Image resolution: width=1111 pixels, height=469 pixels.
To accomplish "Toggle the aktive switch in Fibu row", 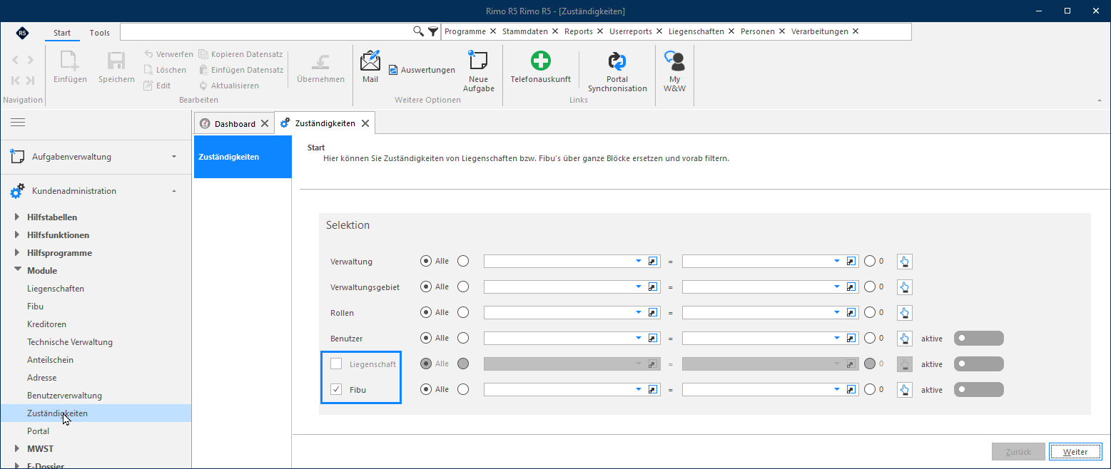I will 979,390.
